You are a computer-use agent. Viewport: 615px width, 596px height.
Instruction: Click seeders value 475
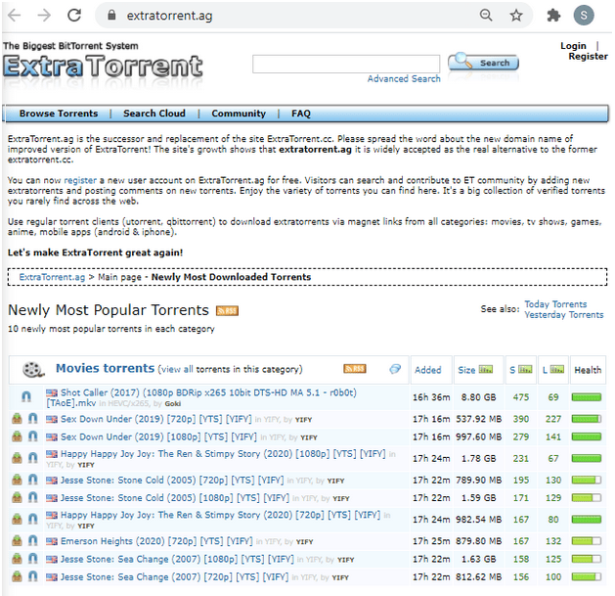pos(521,397)
